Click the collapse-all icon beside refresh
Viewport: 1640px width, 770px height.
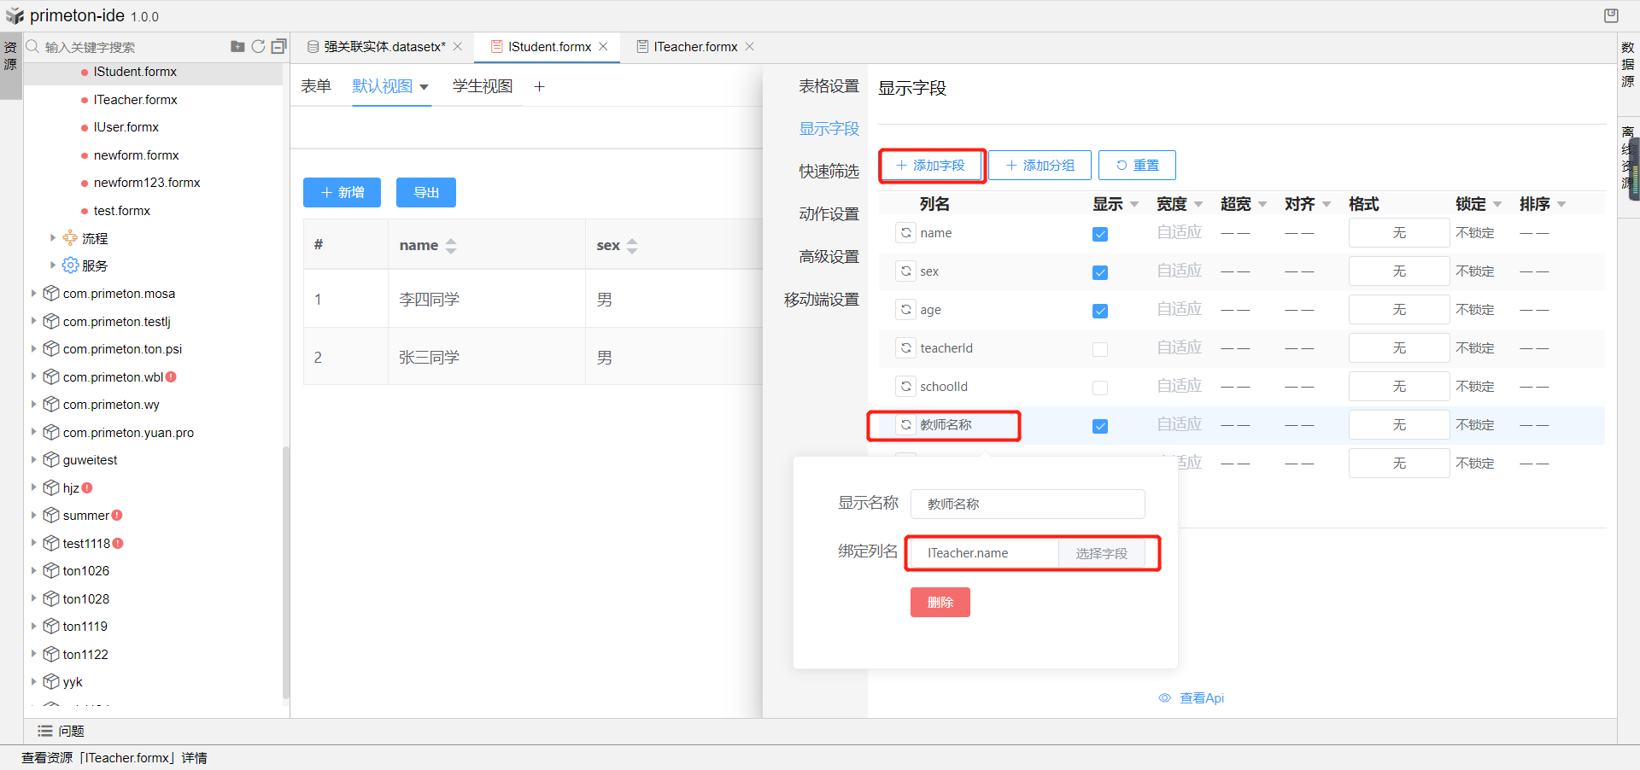pos(278,46)
